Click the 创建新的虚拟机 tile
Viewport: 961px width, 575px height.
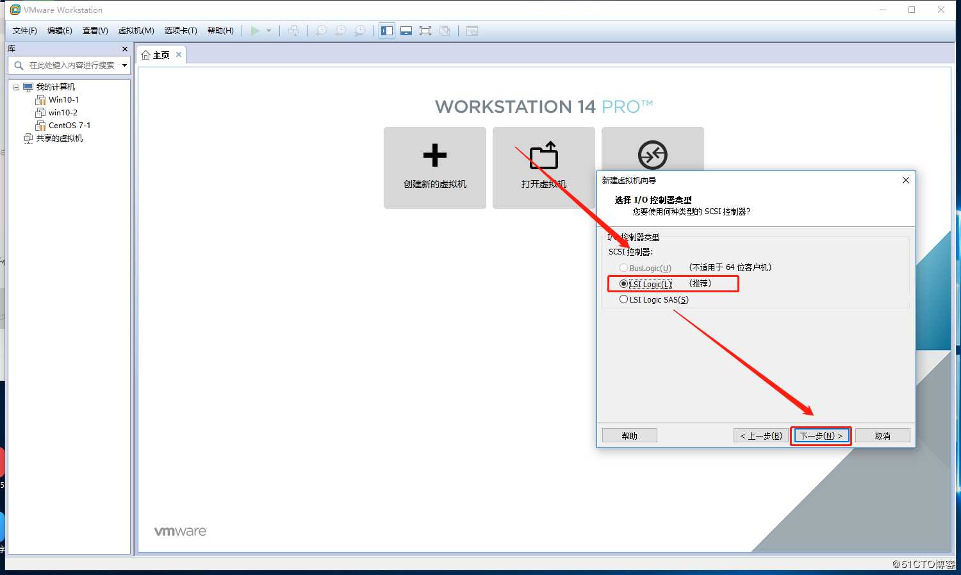(x=435, y=168)
